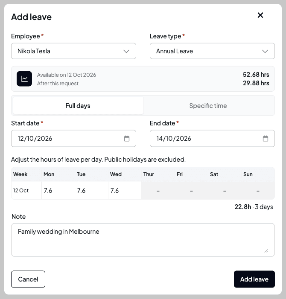This screenshot has width=286, height=299.
Task: Click the Sun column header
Action: (248, 174)
